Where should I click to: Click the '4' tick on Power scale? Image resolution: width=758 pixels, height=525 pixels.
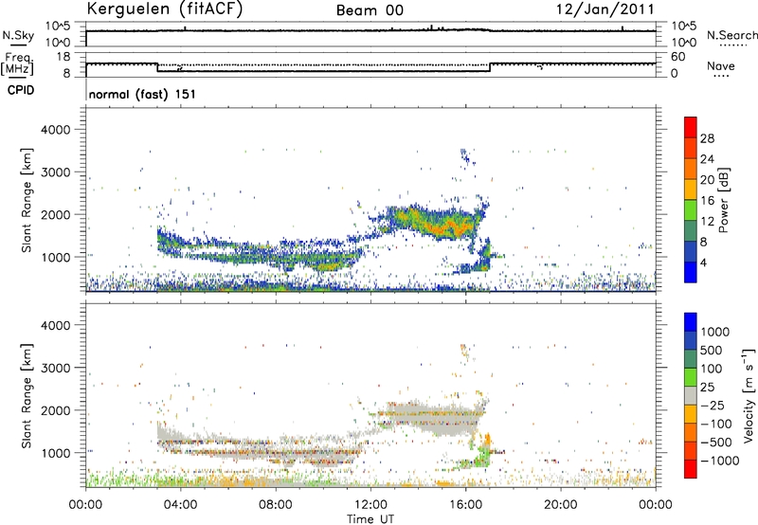[x=703, y=262]
